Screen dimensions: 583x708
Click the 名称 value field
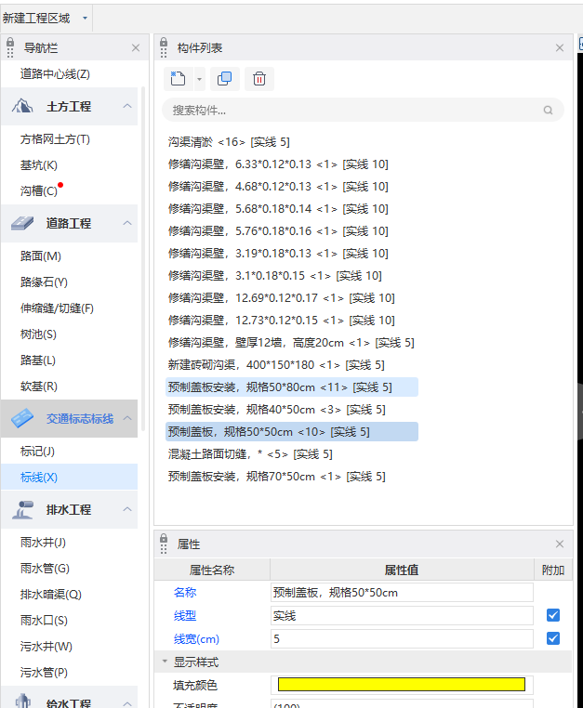click(x=402, y=593)
